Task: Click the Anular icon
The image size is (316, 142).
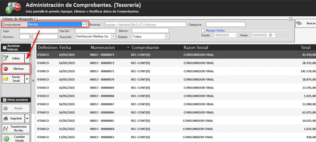Action: point(6,108)
